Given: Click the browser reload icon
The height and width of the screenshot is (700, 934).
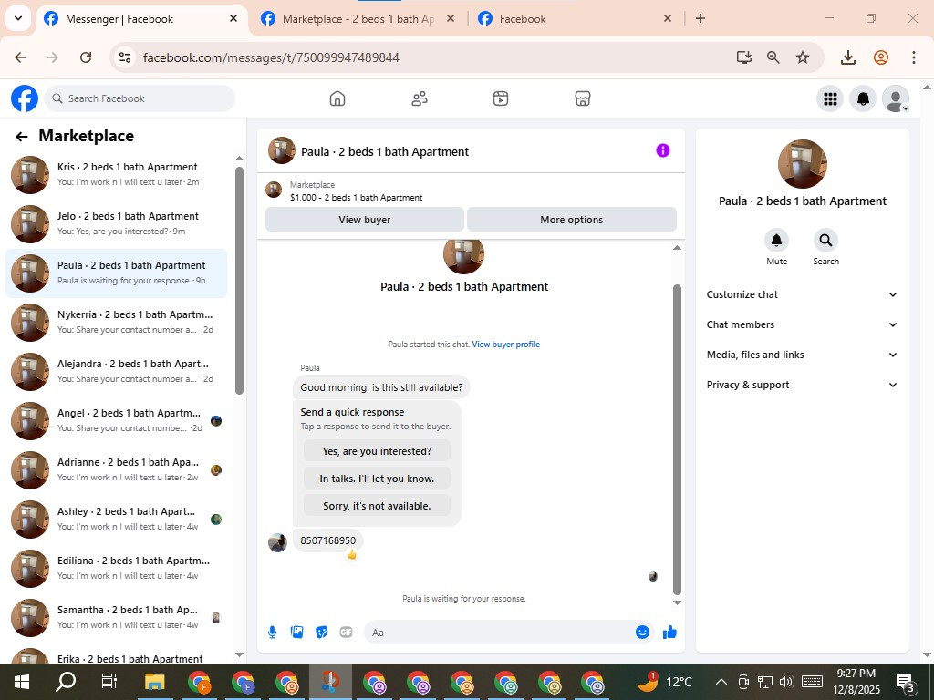Looking at the screenshot, I should coord(86,57).
